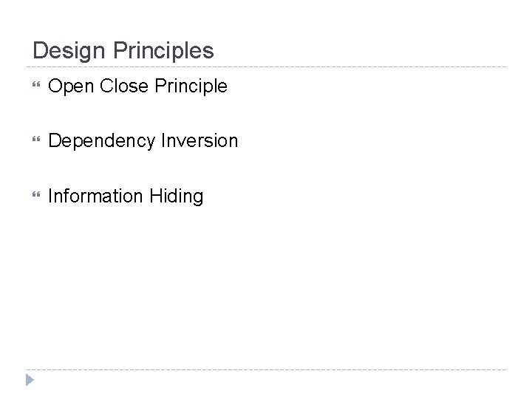Place cursor in the Dependency Inversion line
532x399 pixels.
click(x=143, y=141)
